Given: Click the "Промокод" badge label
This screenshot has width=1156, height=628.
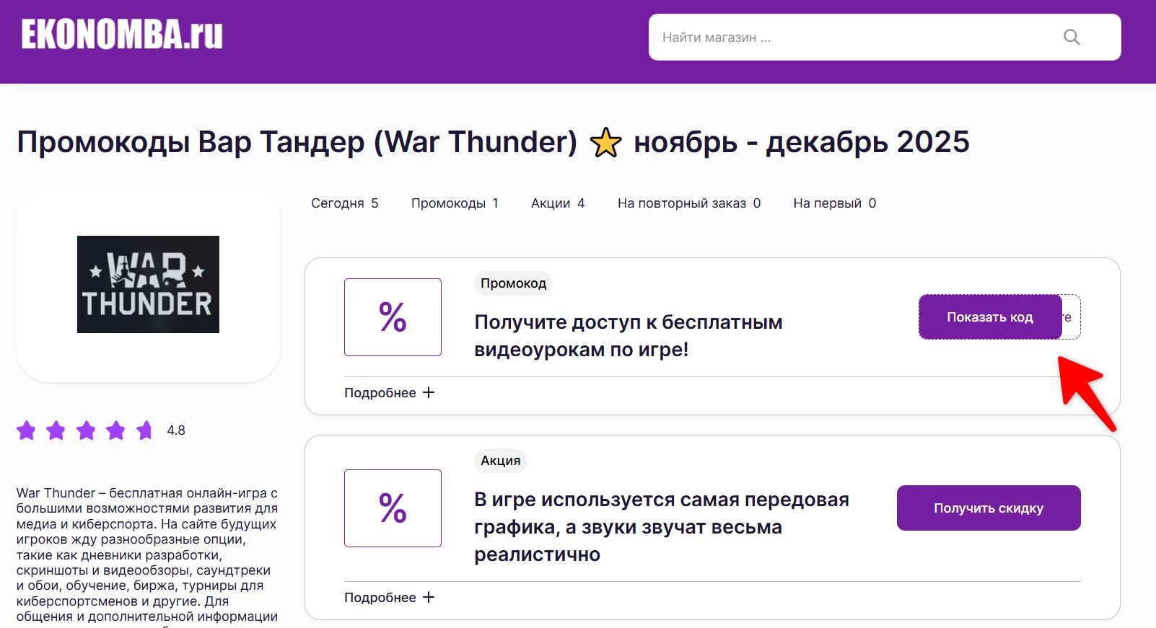Looking at the screenshot, I should [x=513, y=283].
